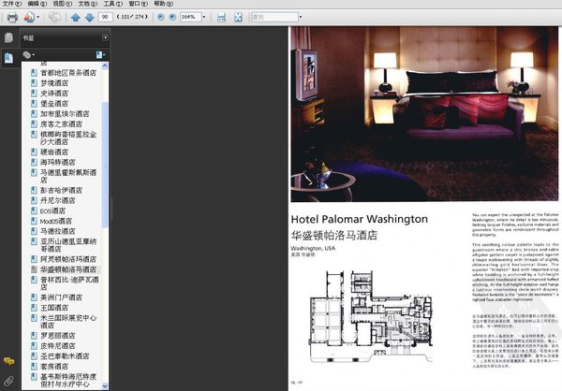Image resolution: width=562 pixels, height=391 pixels.
Task: Click the fit one full page icon
Action: point(238,17)
